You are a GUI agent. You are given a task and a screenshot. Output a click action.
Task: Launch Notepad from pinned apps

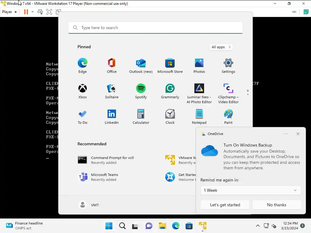[199, 117]
